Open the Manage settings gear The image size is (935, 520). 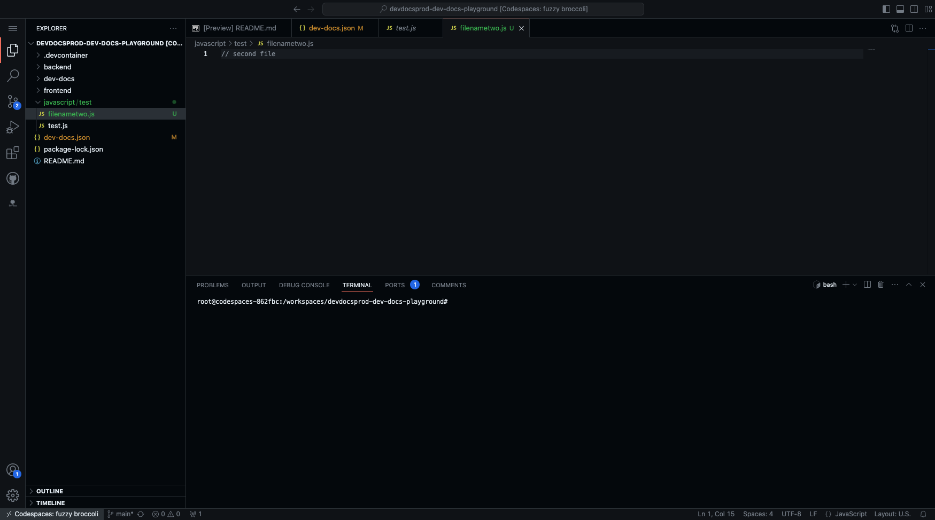click(13, 495)
